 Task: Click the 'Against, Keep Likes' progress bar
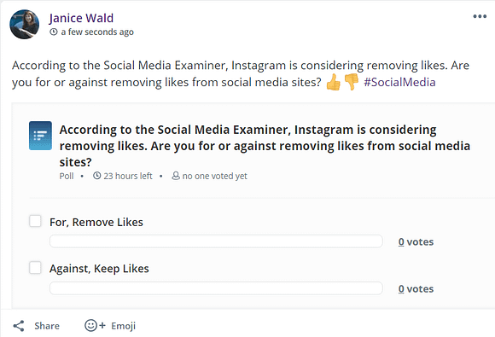pos(216,288)
